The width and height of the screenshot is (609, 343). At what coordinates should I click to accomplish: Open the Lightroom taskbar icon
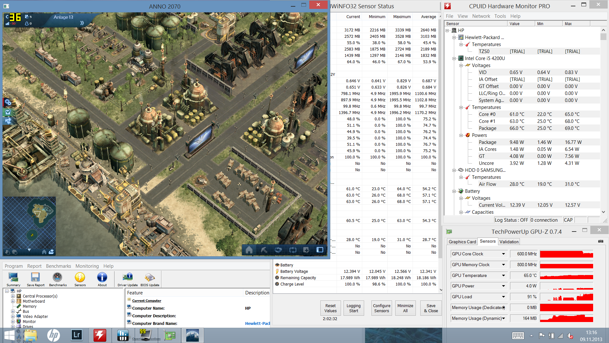76,335
